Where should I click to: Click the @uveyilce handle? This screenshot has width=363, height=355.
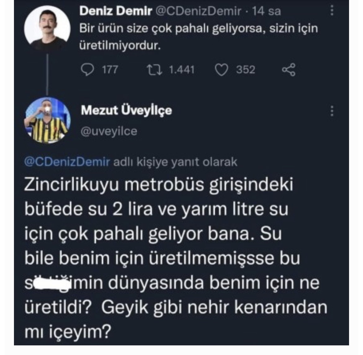pos(109,131)
